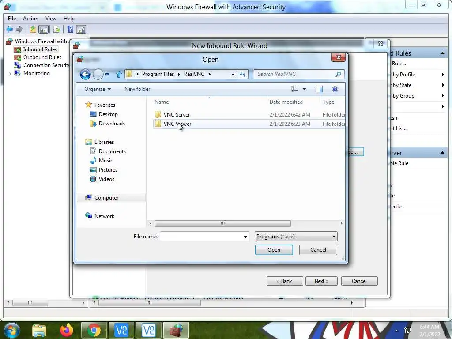
Task: Open the Help toolbar icon in the firewall window
Action: click(x=70, y=29)
